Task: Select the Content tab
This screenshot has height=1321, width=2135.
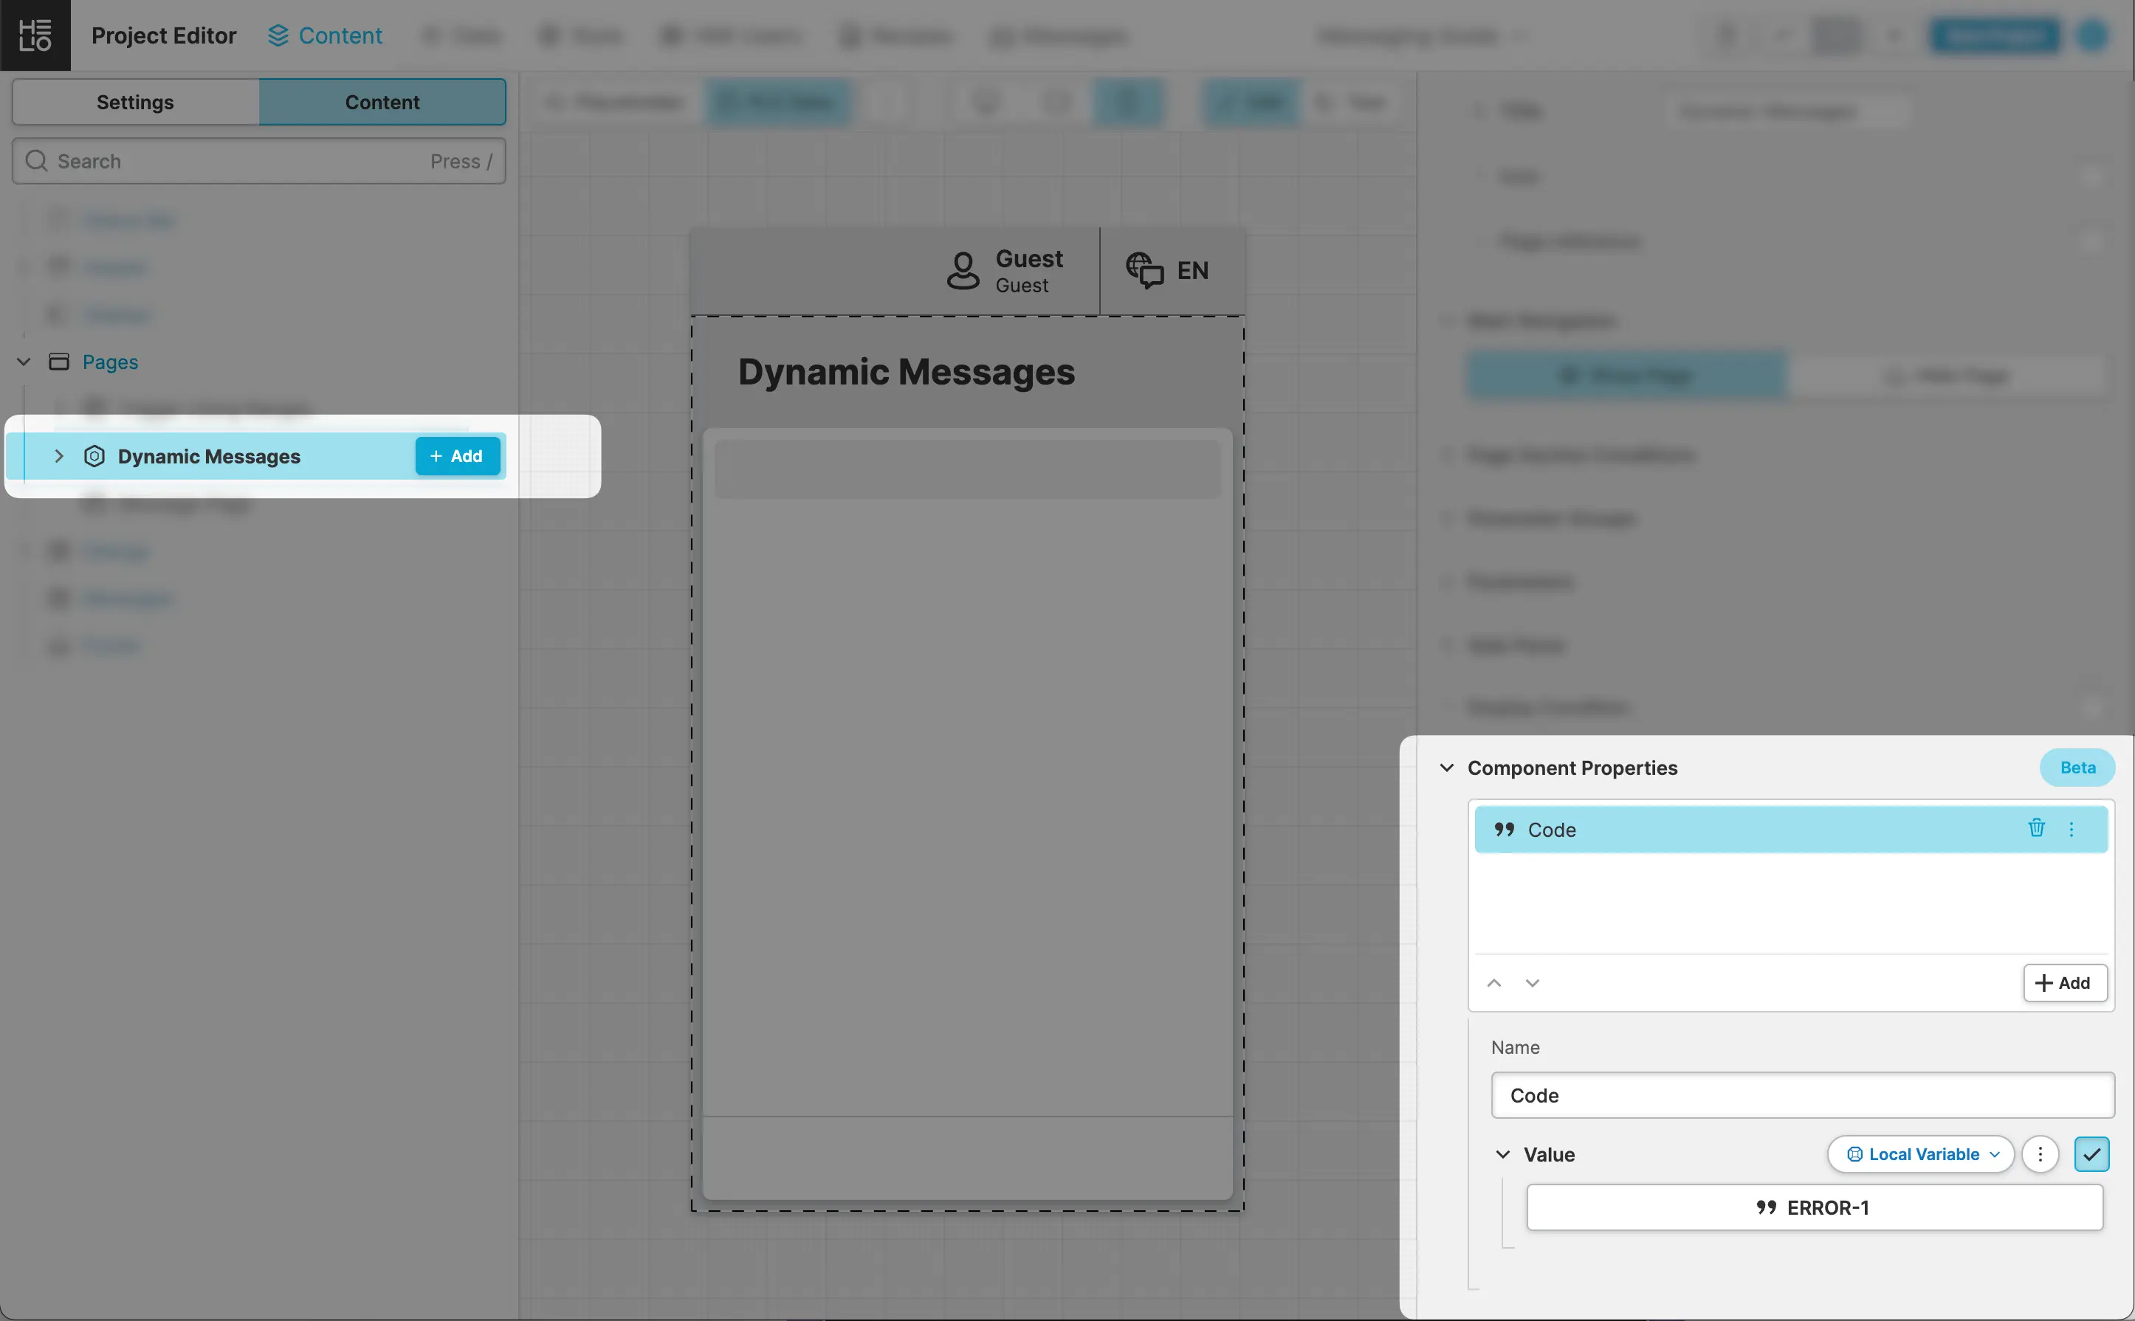Action: 382,103
